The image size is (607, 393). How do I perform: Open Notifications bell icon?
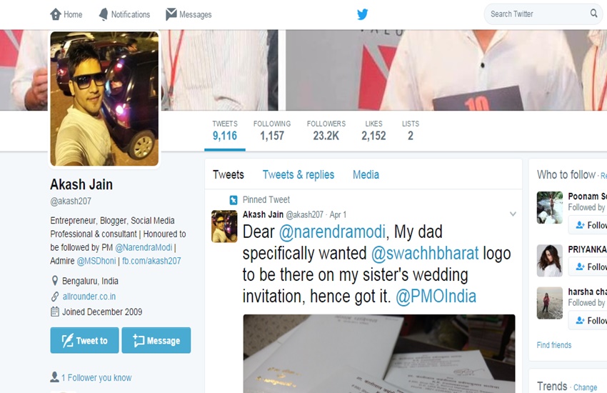coord(104,14)
